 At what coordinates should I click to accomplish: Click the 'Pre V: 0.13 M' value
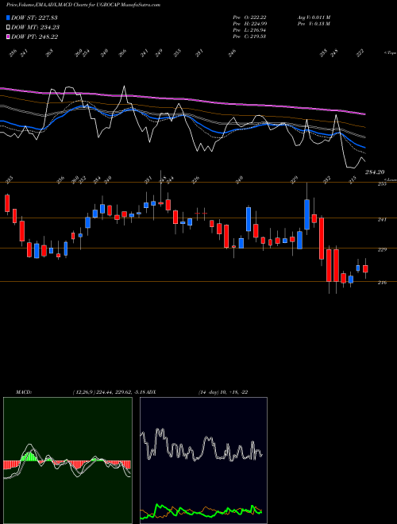[314, 24]
